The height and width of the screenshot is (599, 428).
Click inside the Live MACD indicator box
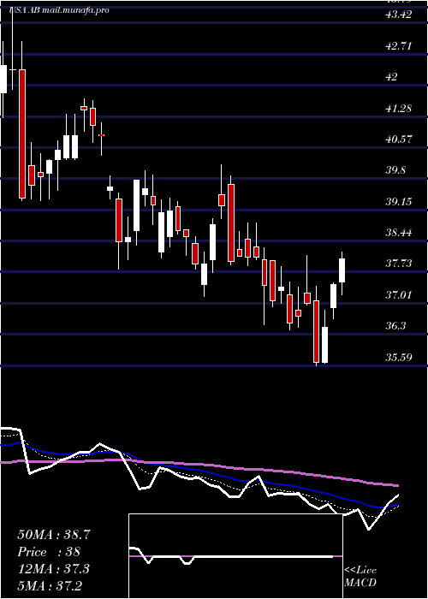click(235, 556)
